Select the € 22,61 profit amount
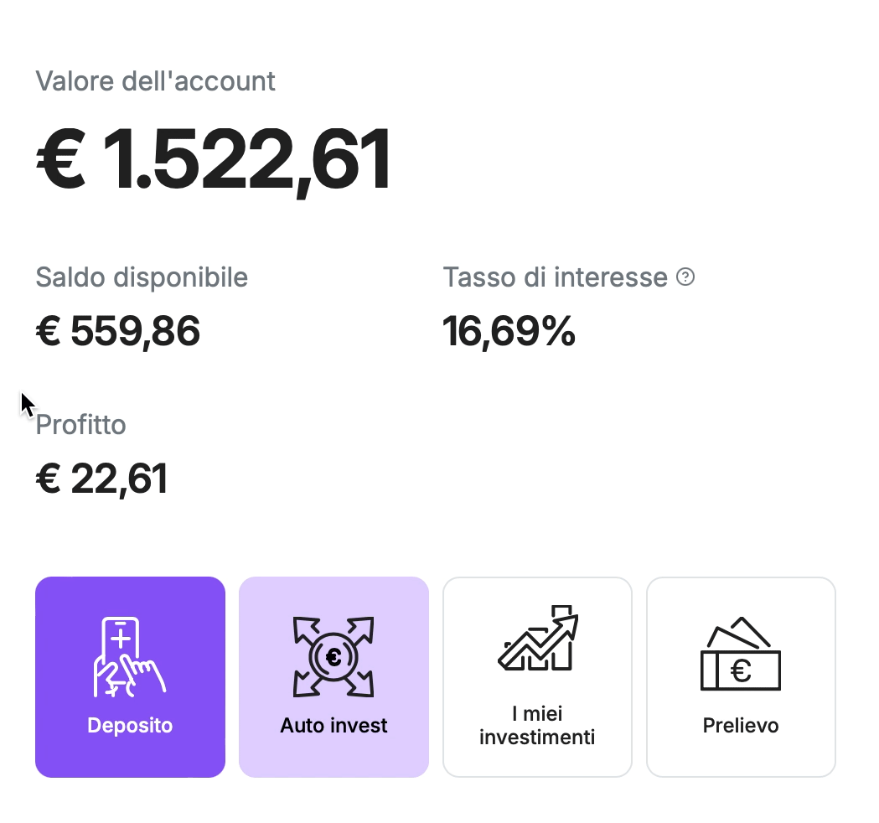Screen dimensions: 879x823 102,479
